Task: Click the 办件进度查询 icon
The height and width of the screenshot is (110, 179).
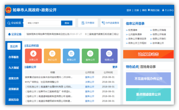Action: [103, 23]
